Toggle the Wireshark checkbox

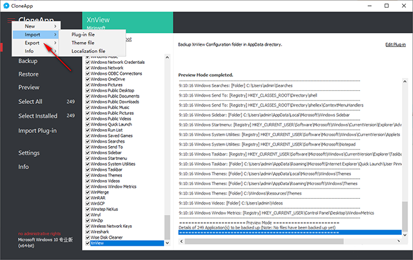(88, 232)
